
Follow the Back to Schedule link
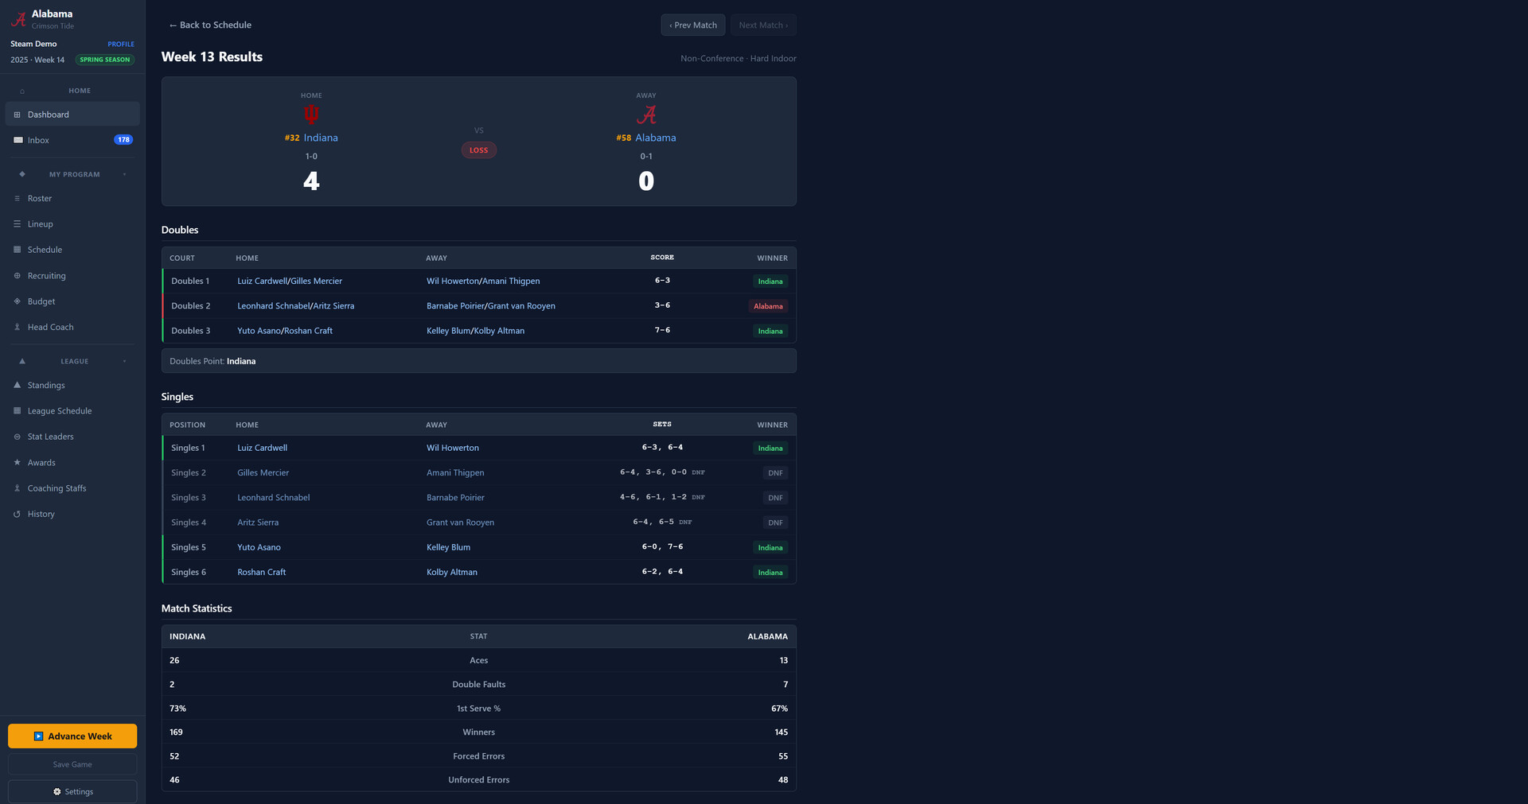tap(210, 25)
